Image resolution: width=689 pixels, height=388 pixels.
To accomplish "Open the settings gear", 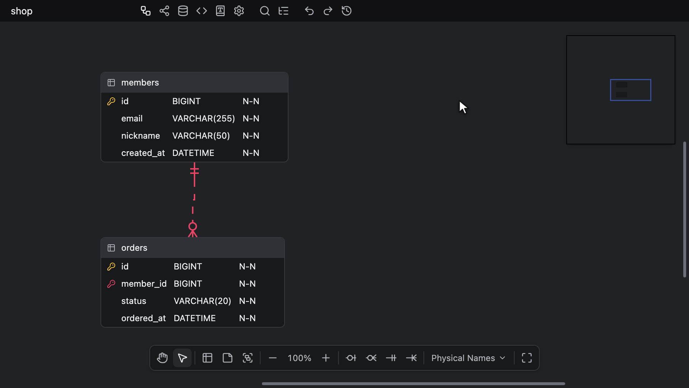I will coord(239,11).
